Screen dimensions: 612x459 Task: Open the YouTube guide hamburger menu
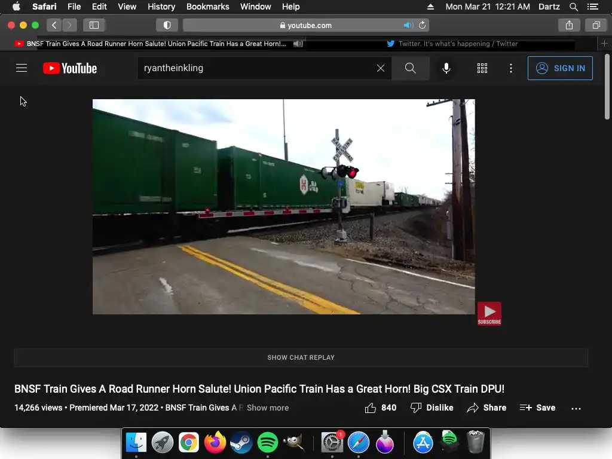pyautogui.click(x=22, y=68)
